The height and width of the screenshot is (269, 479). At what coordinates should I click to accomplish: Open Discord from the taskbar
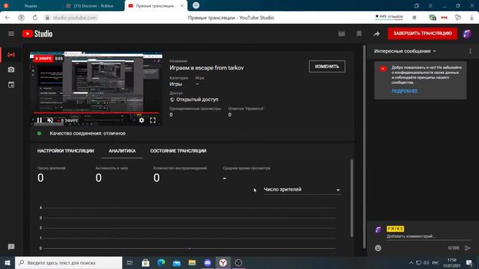pyautogui.click(x=207, y=262)
